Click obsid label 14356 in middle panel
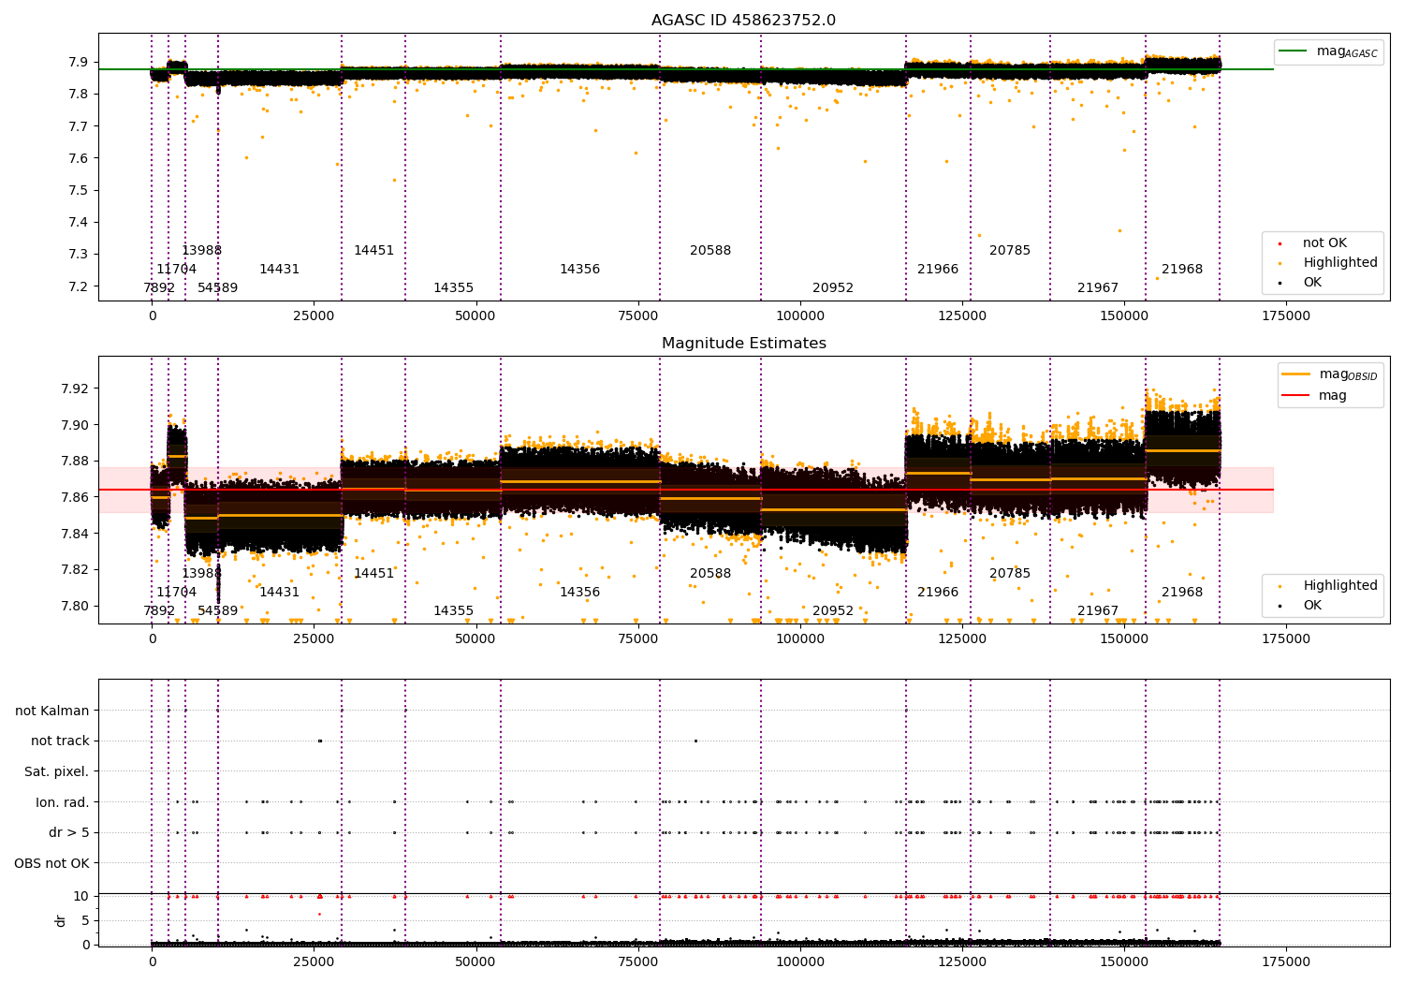Screen dimensions: 1404x983 click(x=580, y=593)
